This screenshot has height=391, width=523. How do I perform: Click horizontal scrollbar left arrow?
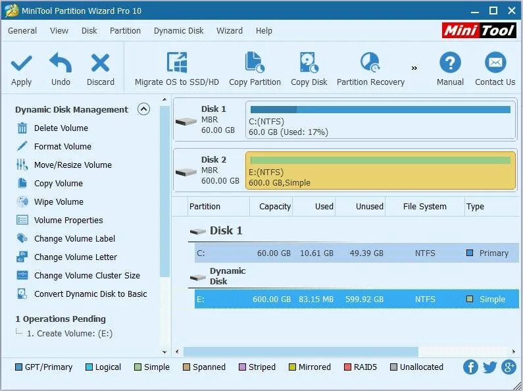click(x=177, y=352)
